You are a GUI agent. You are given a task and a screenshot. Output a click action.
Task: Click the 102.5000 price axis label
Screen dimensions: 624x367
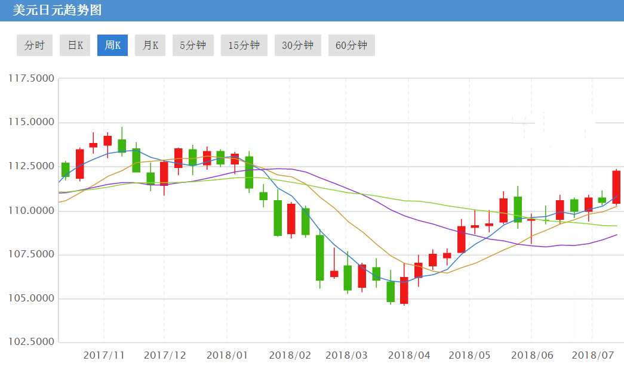[x=30, y=343]
